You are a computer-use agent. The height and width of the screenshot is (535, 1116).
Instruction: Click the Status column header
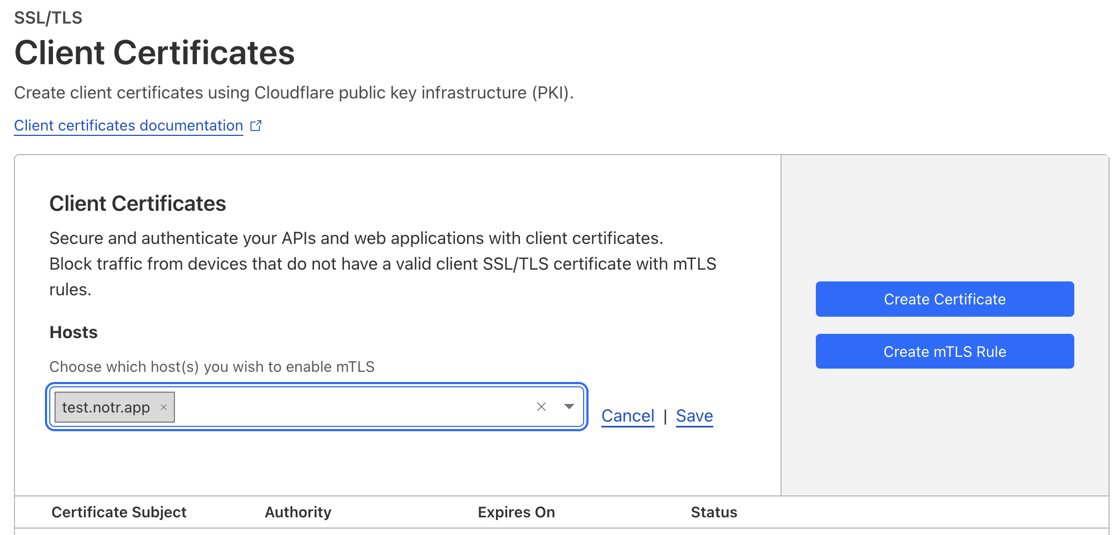(714, 512)
